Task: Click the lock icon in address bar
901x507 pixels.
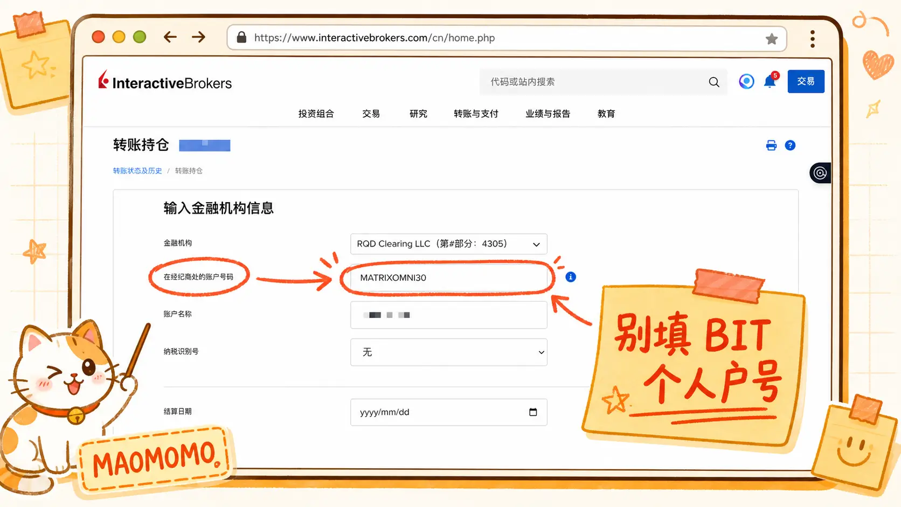Action: (x=241, y=37)
